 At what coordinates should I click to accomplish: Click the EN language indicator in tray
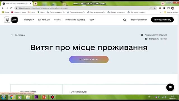149,97
